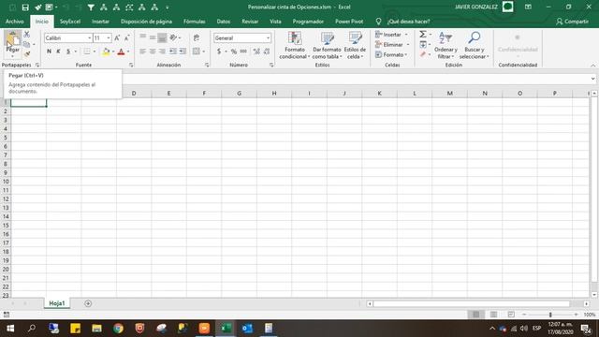Save the workbook from Quick Access toolbar
This screenshot has width=599, height=337.
(25, 7)
